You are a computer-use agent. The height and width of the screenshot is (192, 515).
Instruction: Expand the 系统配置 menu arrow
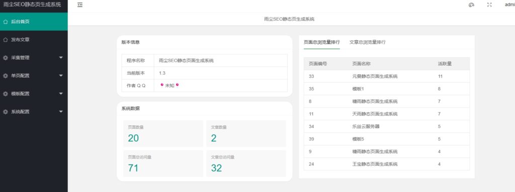coord(61,112)
